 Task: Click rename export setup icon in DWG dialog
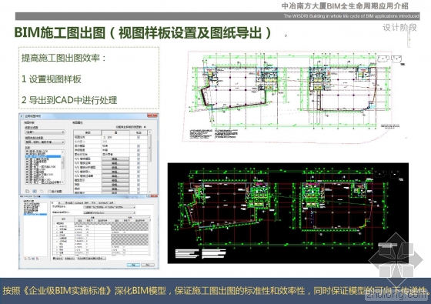pos(33,259)
